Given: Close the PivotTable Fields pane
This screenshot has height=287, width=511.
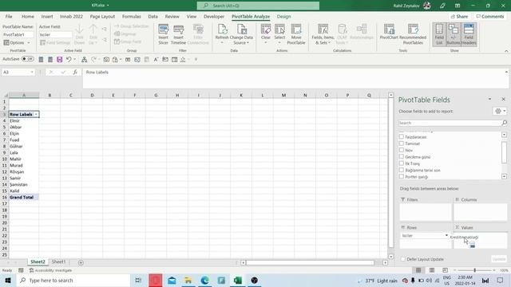Looking at the screenshot, I should point(503,99).
